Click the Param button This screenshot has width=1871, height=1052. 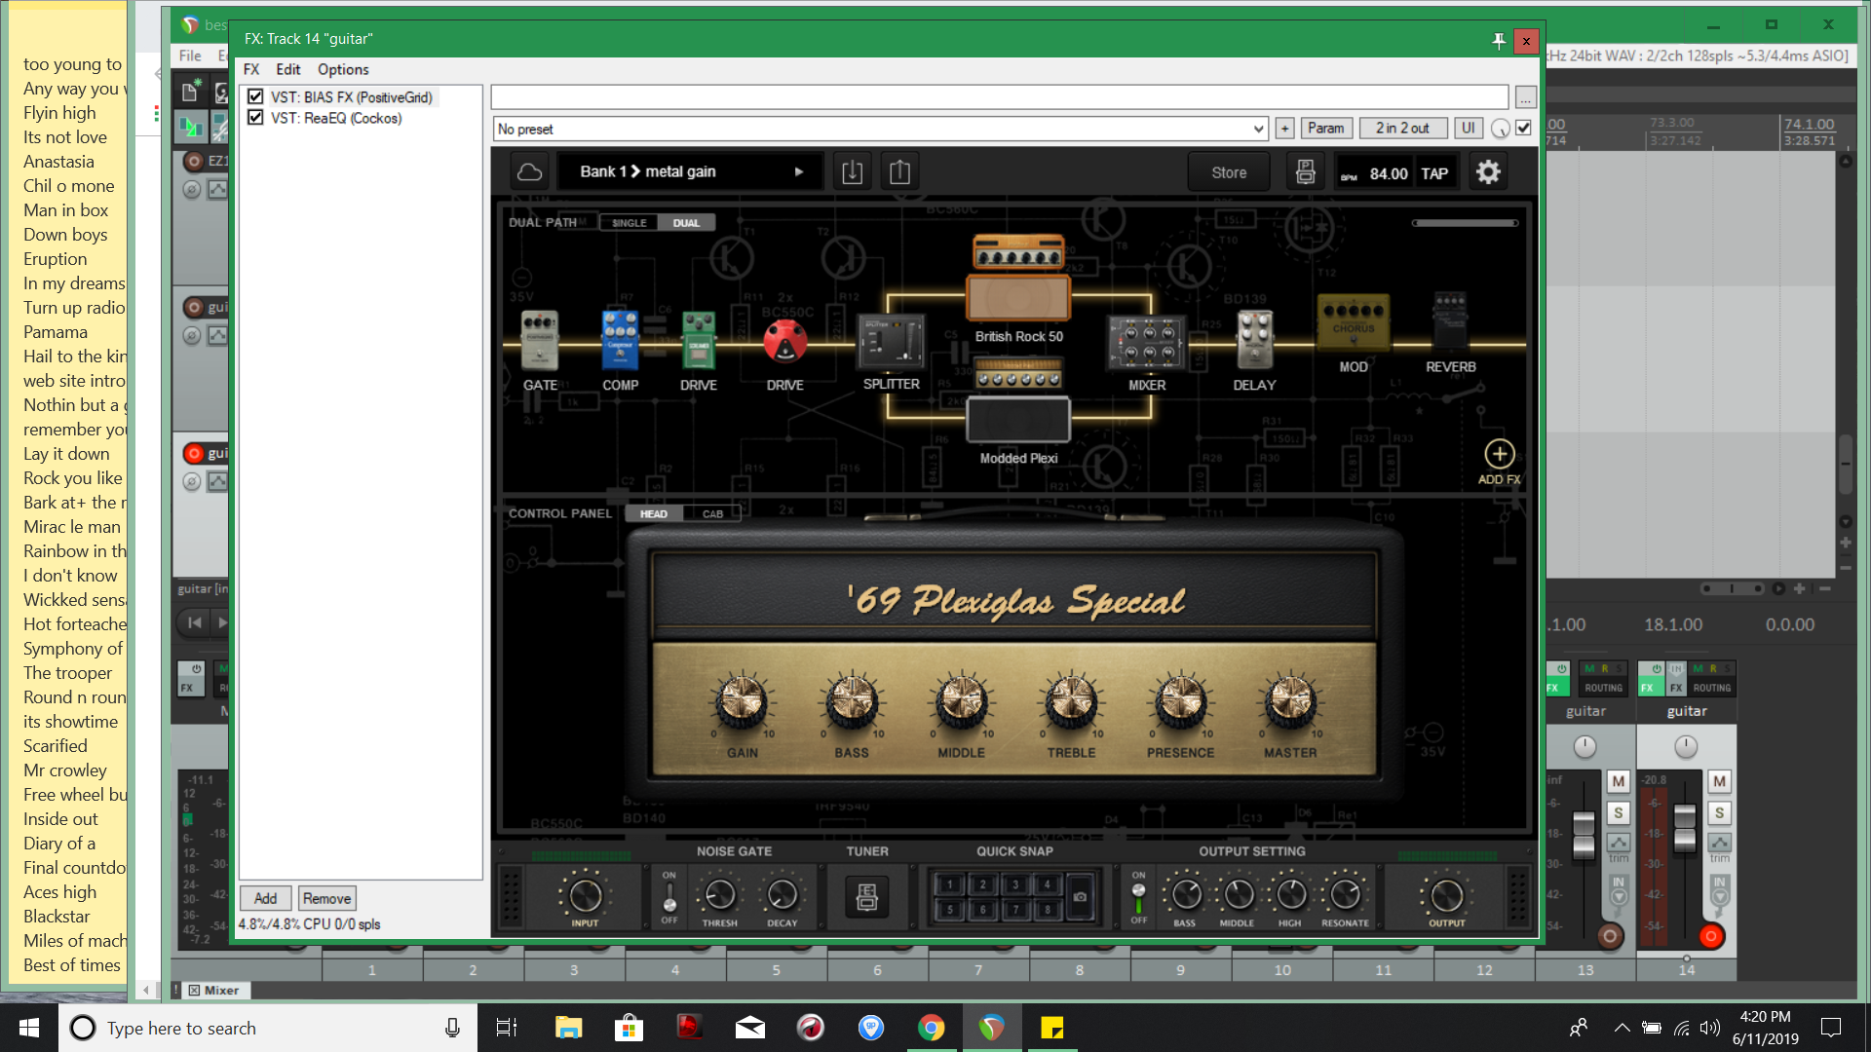click(x=1325, y=129)
